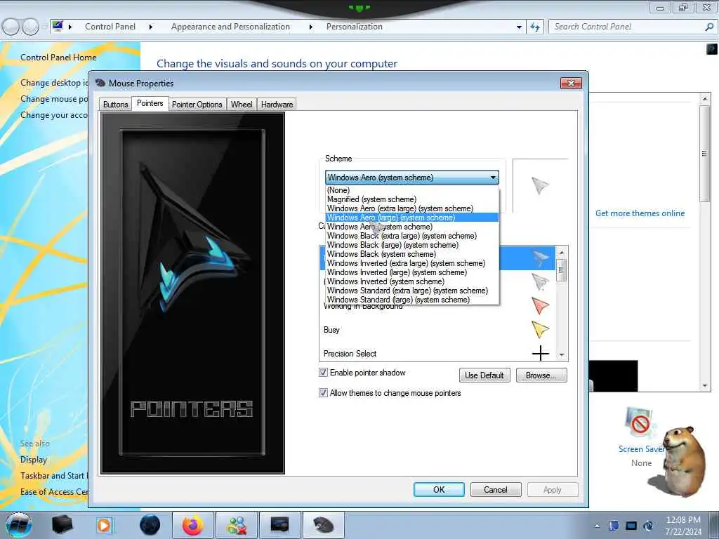Click the Back navigation button

[x=11, y=27]
